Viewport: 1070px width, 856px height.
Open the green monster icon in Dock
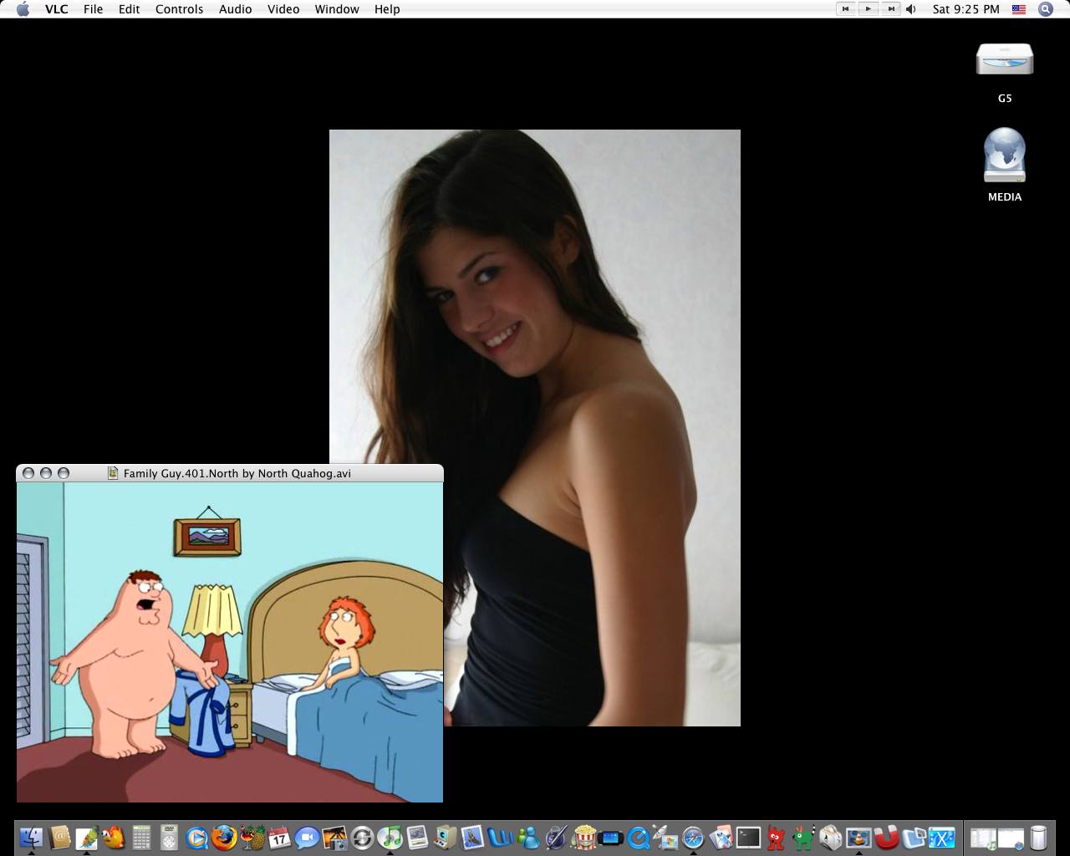pyautogui.click(x=804, y=838)
